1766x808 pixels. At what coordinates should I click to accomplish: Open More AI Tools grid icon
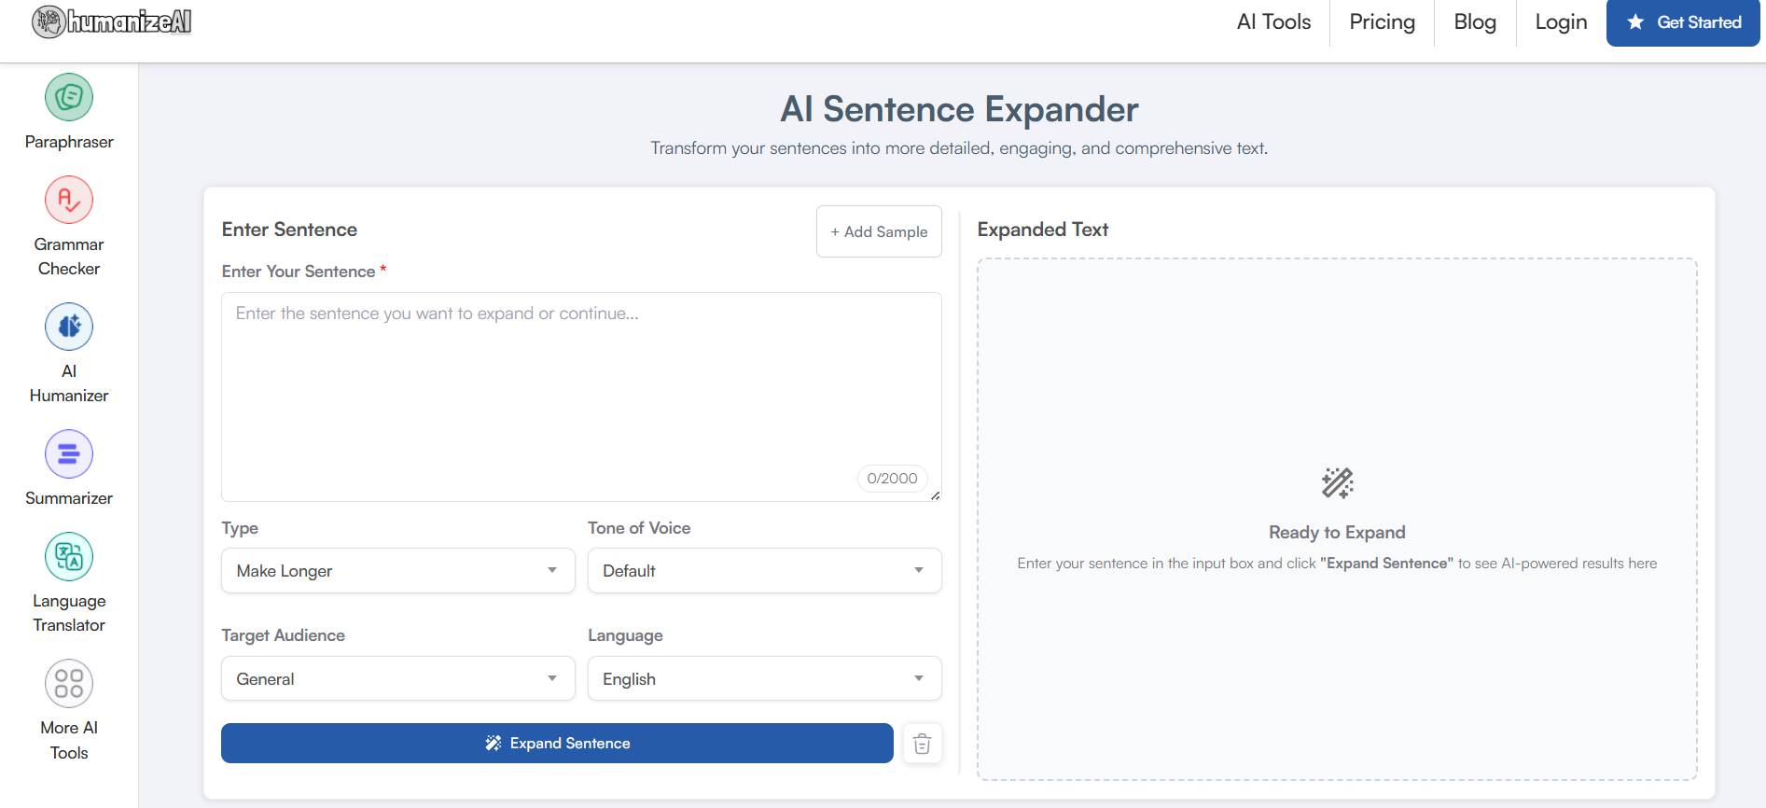(x=69, y=683)
